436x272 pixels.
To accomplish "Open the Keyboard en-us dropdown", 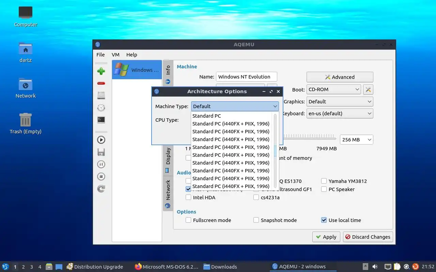I will point(340,113).
